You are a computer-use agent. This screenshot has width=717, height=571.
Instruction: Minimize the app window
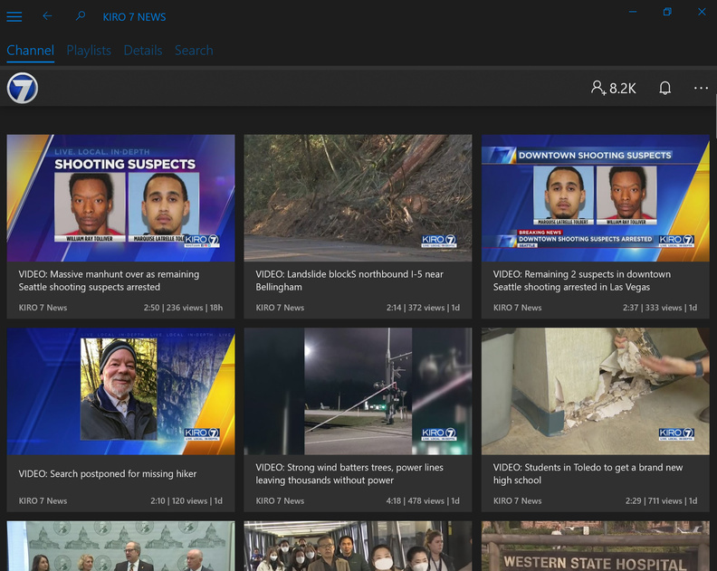[x=633, y=12]
